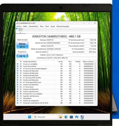Select the N.º de ciclos de encendido/apagado row
Image resolution: width=119 pixels, height=126 pixels.
pyautogui.click(x=56, y=69)
